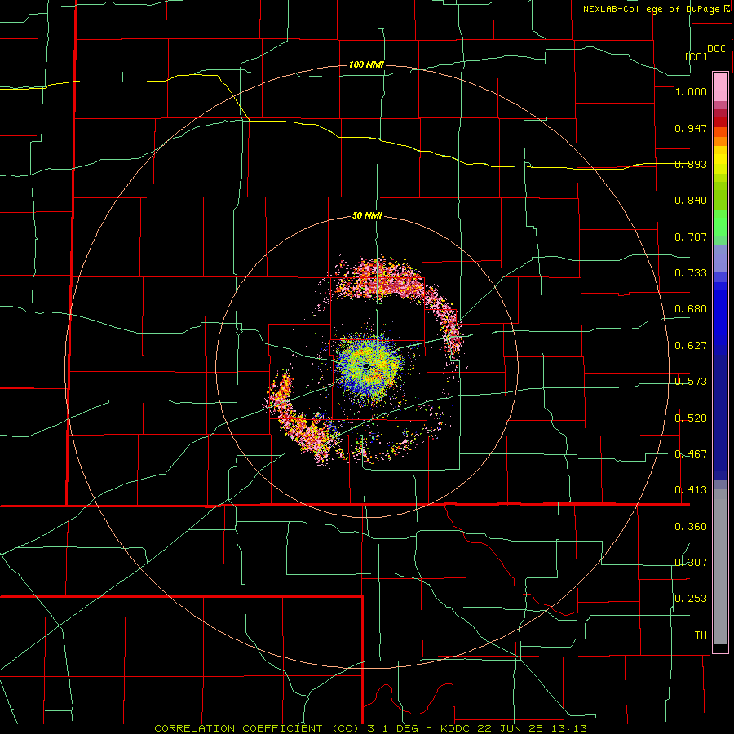Pick the yellow segment of the color scale
Screen dimensions: 734x734
(x=720, y=160)
